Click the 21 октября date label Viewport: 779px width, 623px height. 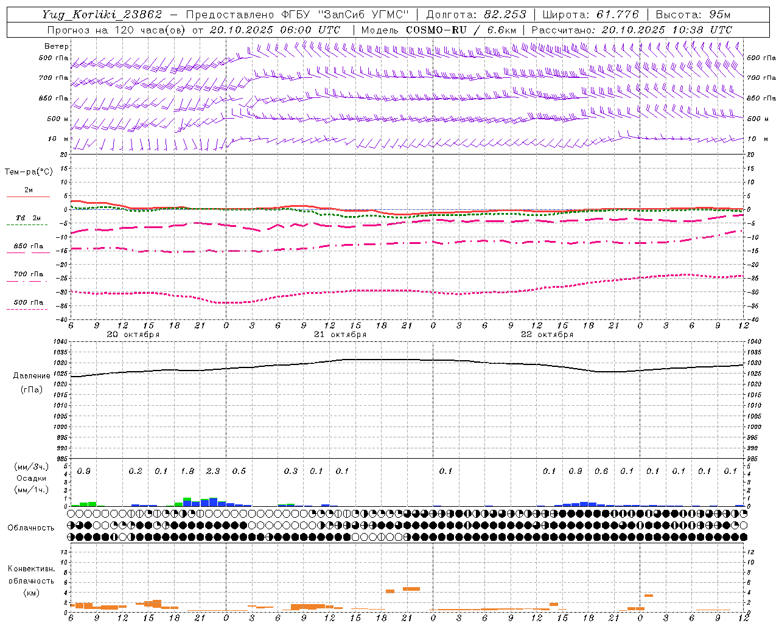tap(340, 335)
